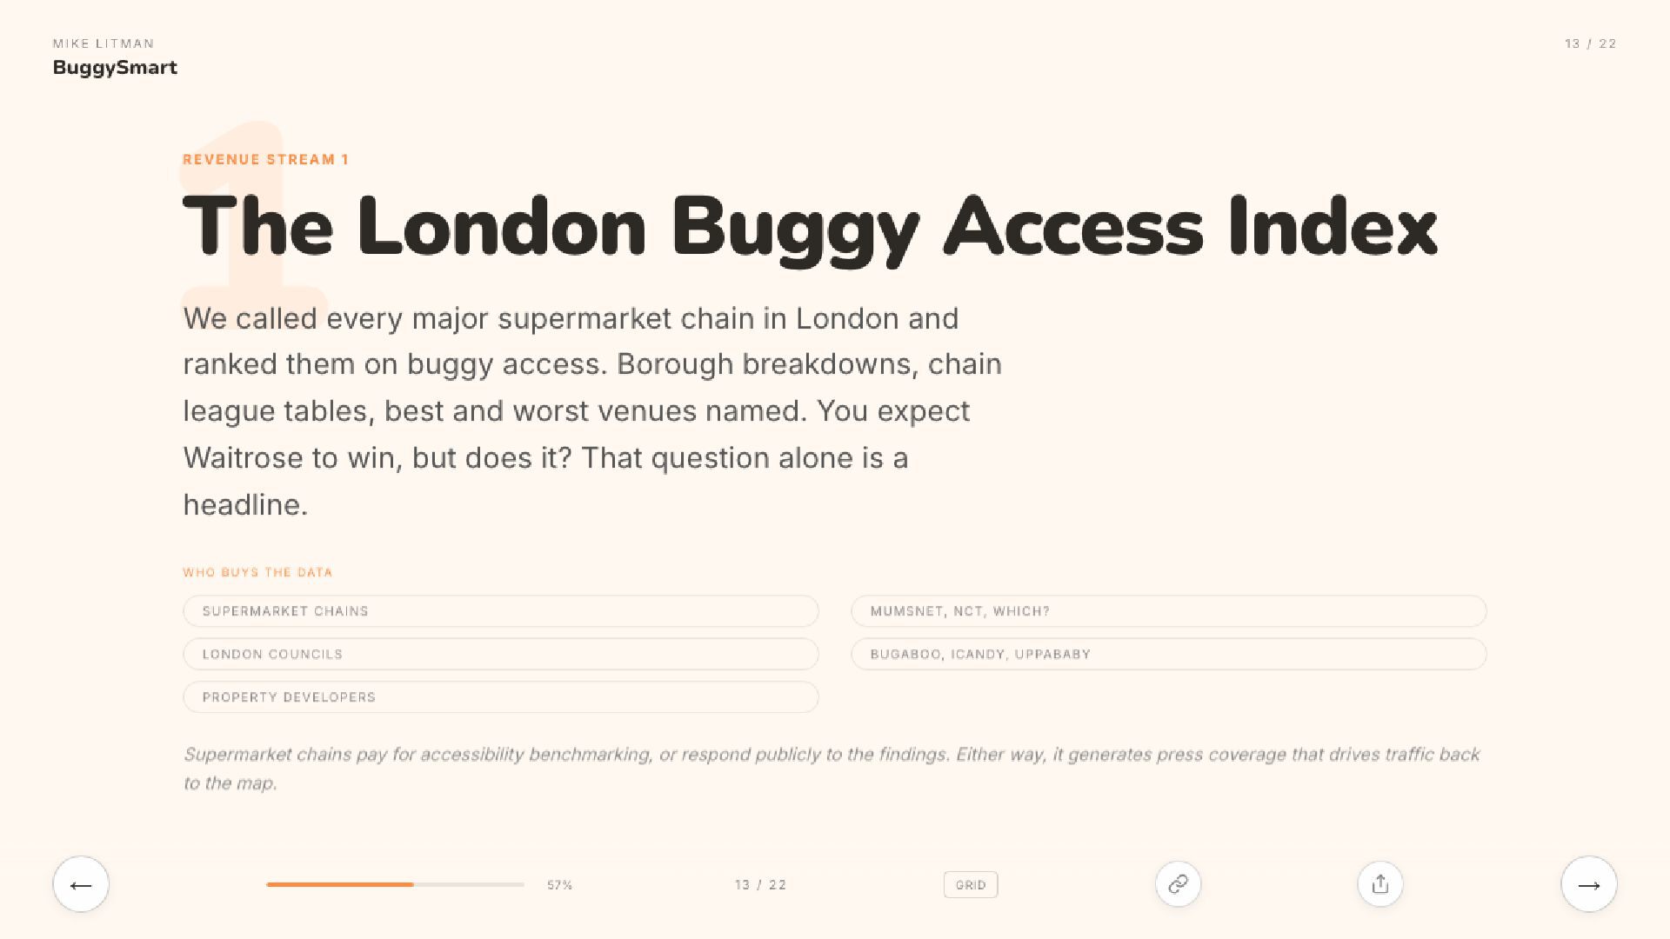The height and width of the screenshot is (939, 1670).
Task: Click the BuggySmart logo title
Action: [x=115, y=68]
